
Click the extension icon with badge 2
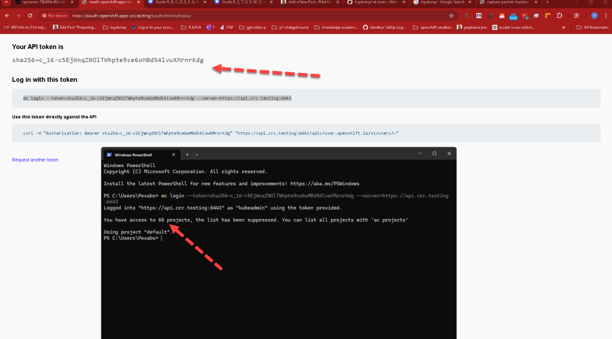525,16
